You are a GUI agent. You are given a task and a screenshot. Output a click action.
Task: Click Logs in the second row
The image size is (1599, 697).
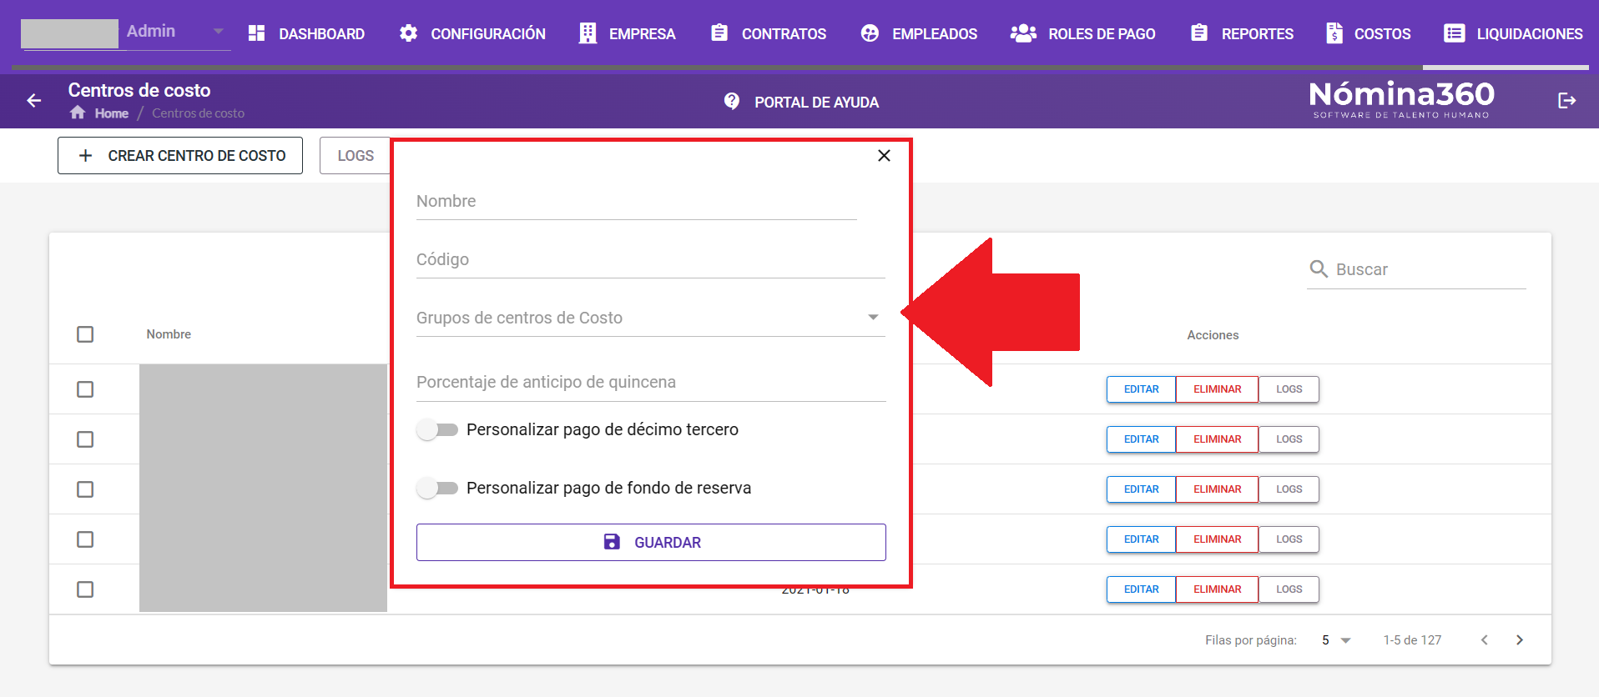pos(1289,439)
